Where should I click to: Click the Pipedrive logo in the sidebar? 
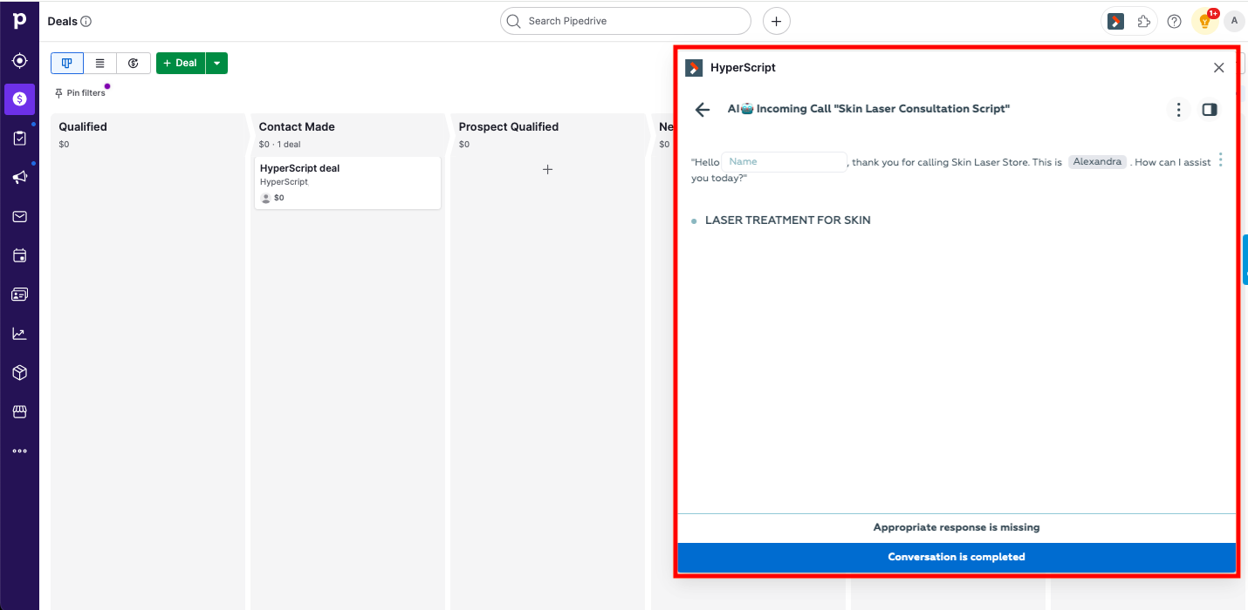click(19, 19)
